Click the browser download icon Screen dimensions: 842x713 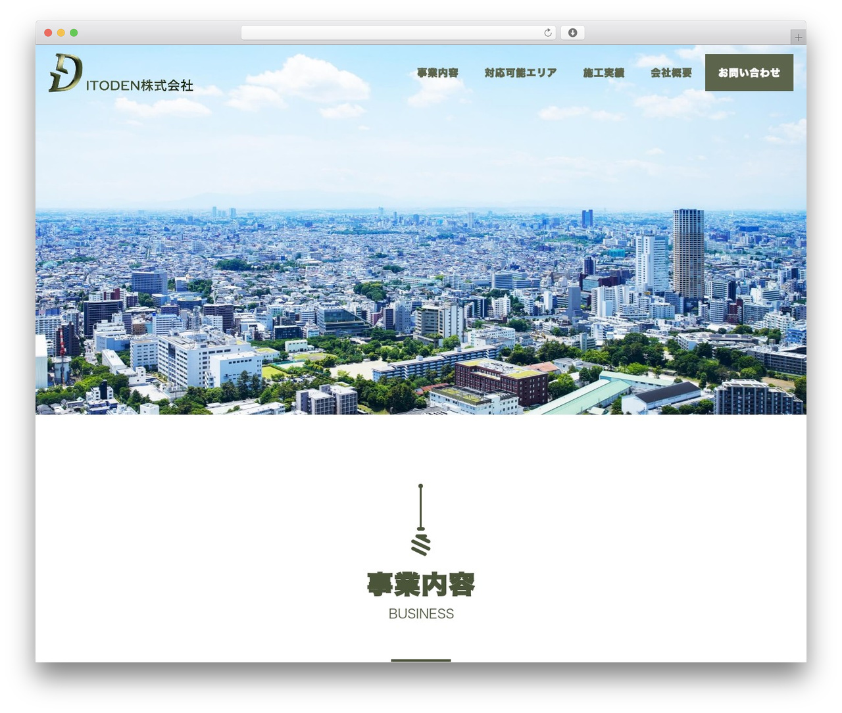click(x=573, y=33)
